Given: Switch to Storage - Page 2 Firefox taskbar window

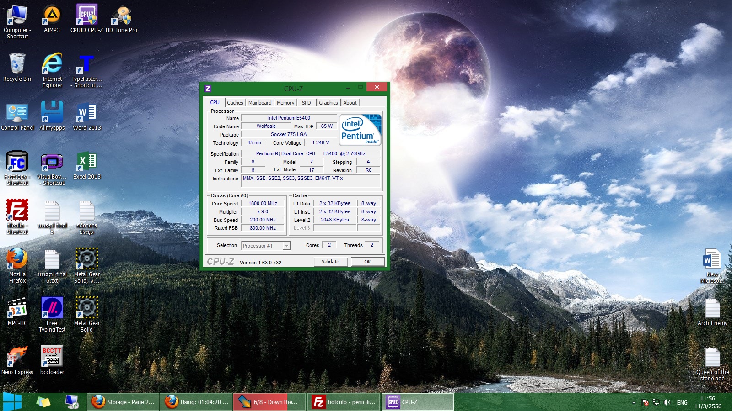Looking at the screenshot, I should pos(123,402).
